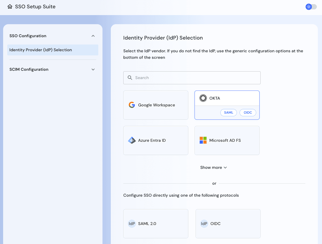The height and width of the screenshot is (244, 322).
Task: Click the OKTA logo icon
Action: tap(203, 98)
